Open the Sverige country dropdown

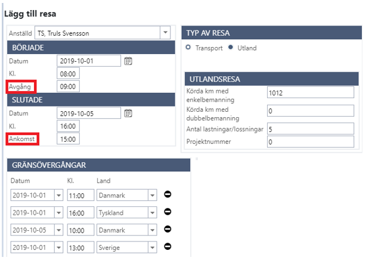click(x=153, y=246)
